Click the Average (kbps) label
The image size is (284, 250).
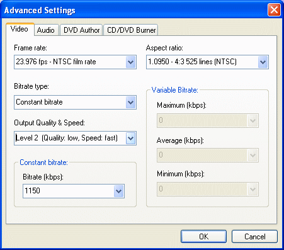180,140
